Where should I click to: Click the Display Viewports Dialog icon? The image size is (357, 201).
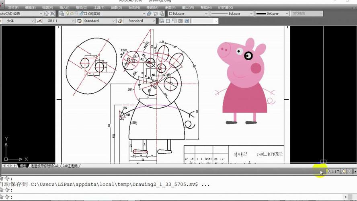(162, 21)
